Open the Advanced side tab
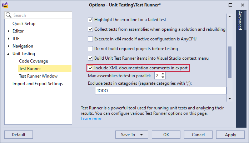This screenshot has width=249, height=143. coord(240,21)
